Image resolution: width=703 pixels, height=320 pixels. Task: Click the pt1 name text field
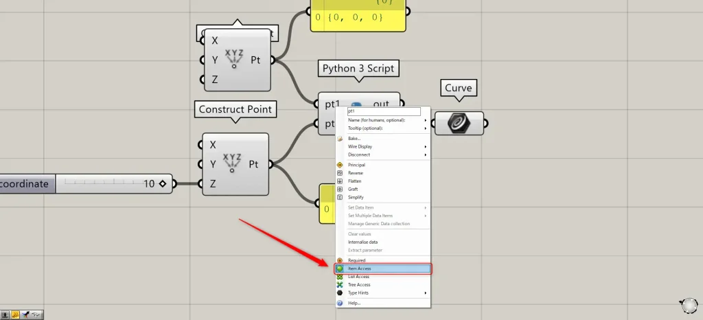pos(382,111)
